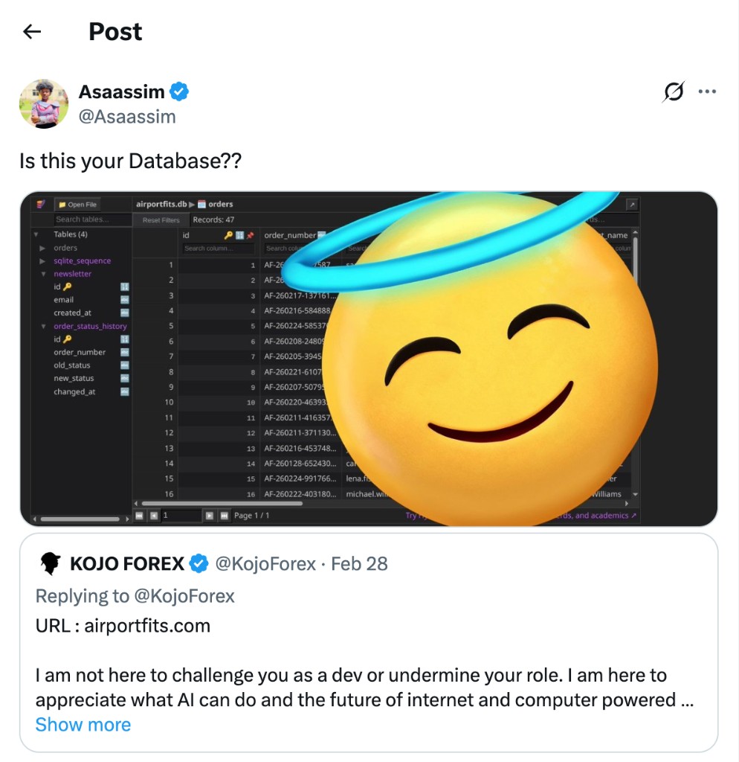Click the Reset Filters button
Screen dimensions: 739x762
point(161,220)
